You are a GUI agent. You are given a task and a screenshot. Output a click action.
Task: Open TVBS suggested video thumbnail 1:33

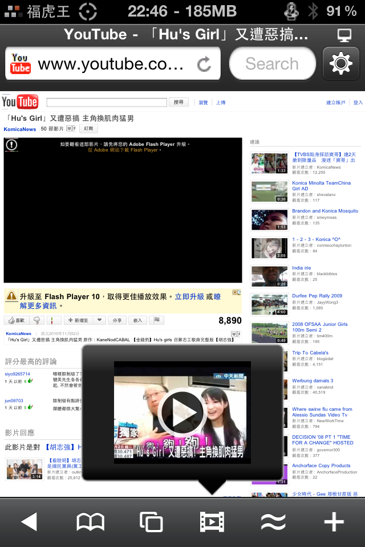click(x=269, y=163)
